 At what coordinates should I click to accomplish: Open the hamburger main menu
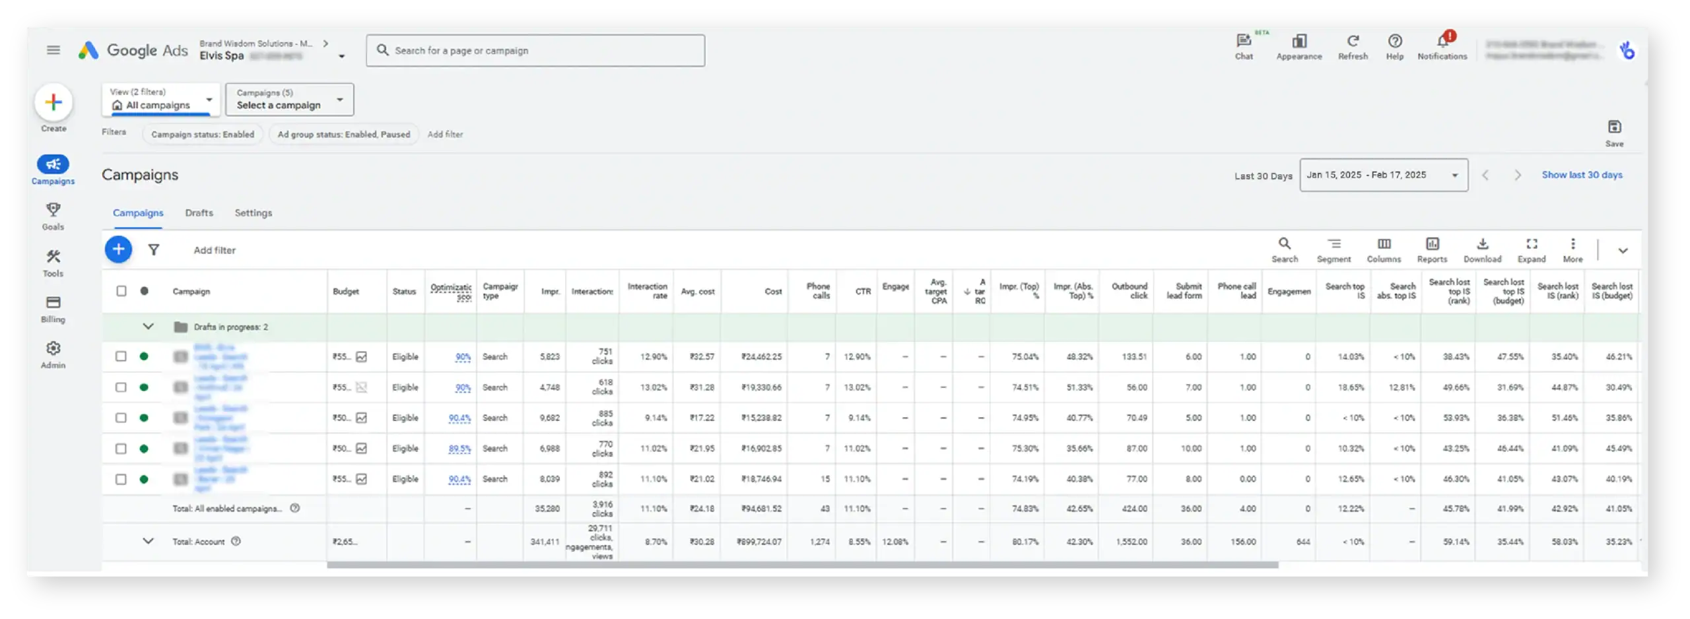point(53,50)
